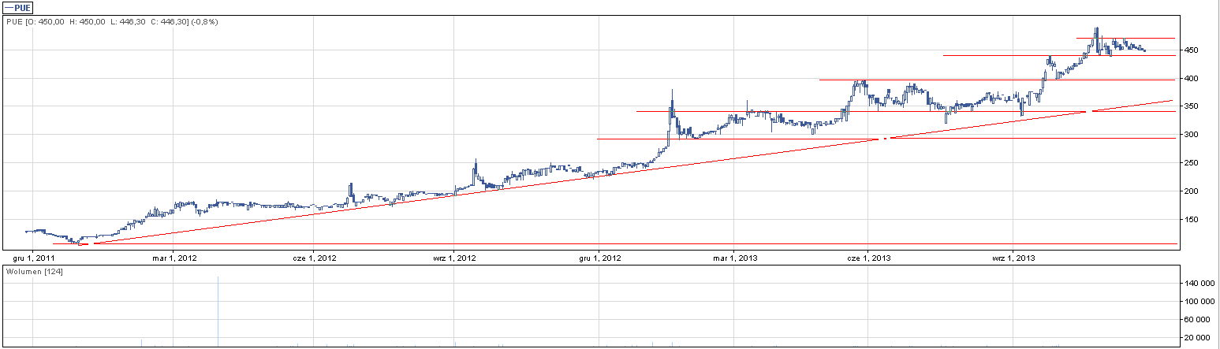Screen dimensions: 1220x349
Task: Click the PUE legend box
Action: point(17,7)
